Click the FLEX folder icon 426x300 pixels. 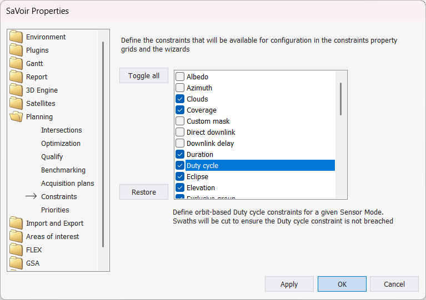(16, 250)
